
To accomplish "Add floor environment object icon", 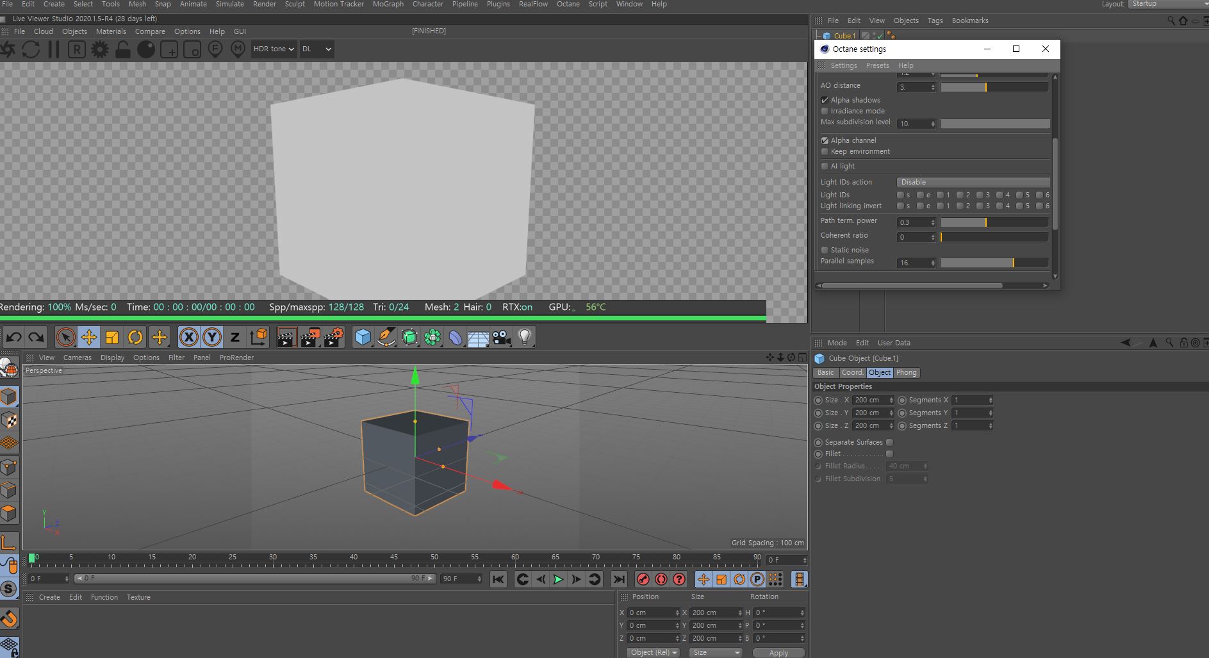I will 479,337.
